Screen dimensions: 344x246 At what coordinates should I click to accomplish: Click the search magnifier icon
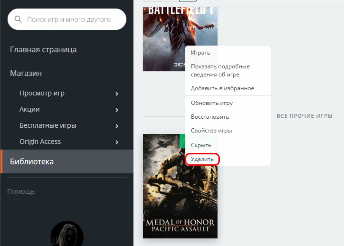pyautogui.click(x=18, y=19)
